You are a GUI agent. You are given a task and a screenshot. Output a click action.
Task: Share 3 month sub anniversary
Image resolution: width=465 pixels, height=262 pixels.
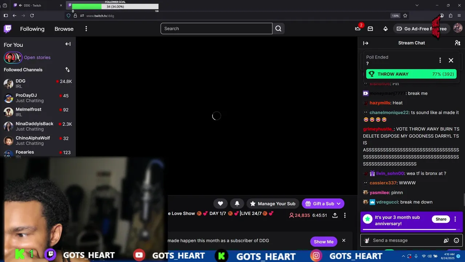[441, 219]
